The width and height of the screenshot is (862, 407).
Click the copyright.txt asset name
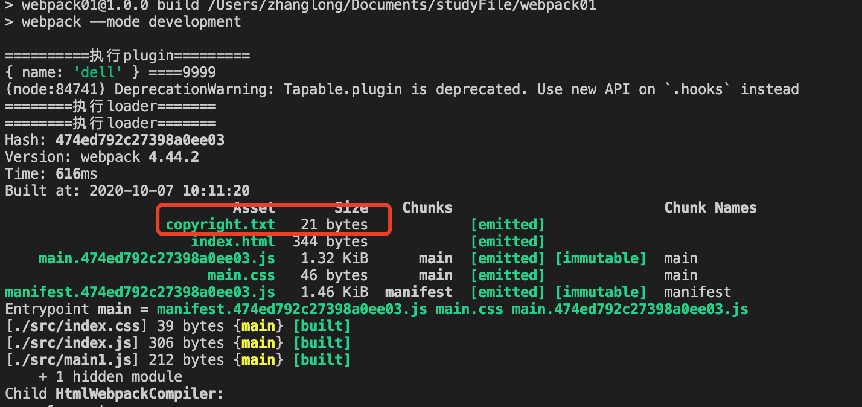point(220,225)
